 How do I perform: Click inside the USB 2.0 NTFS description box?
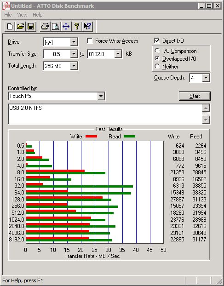click(x=105, y=114)
